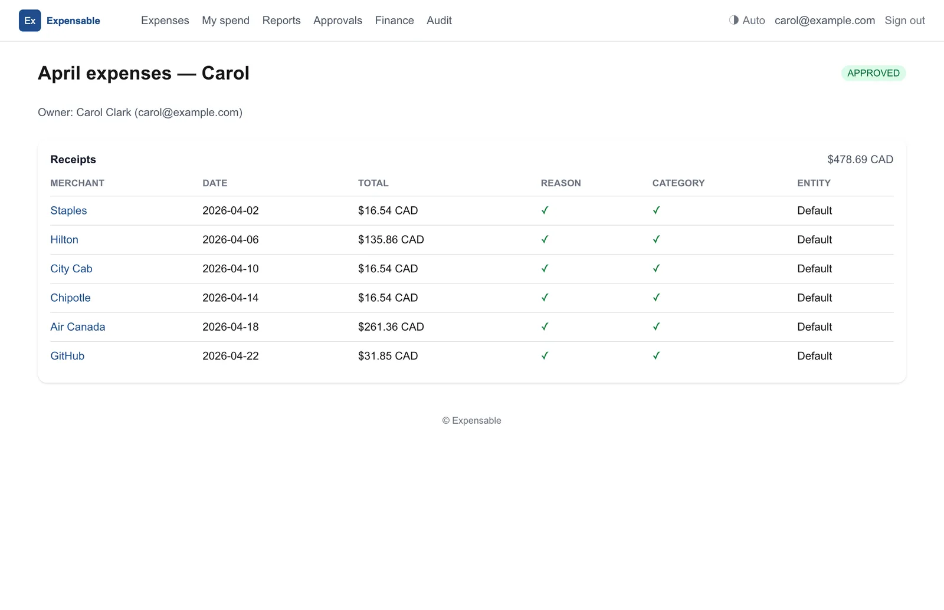Screen dimensions: 944x610
Task: Select the date 2026-04-06
Action: tap(231, 240)
